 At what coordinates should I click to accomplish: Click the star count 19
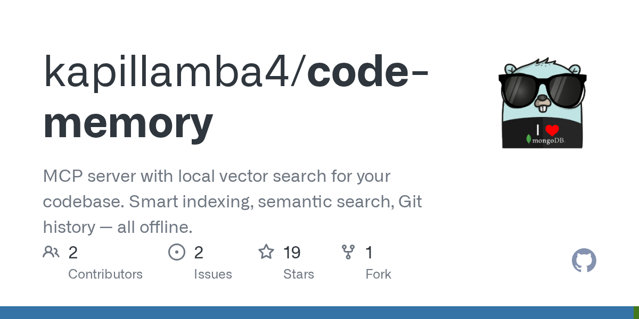(292, 253)
